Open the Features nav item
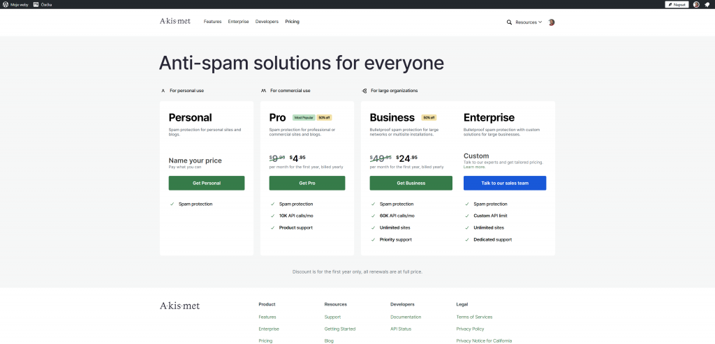715x344 pixels. 212,22
